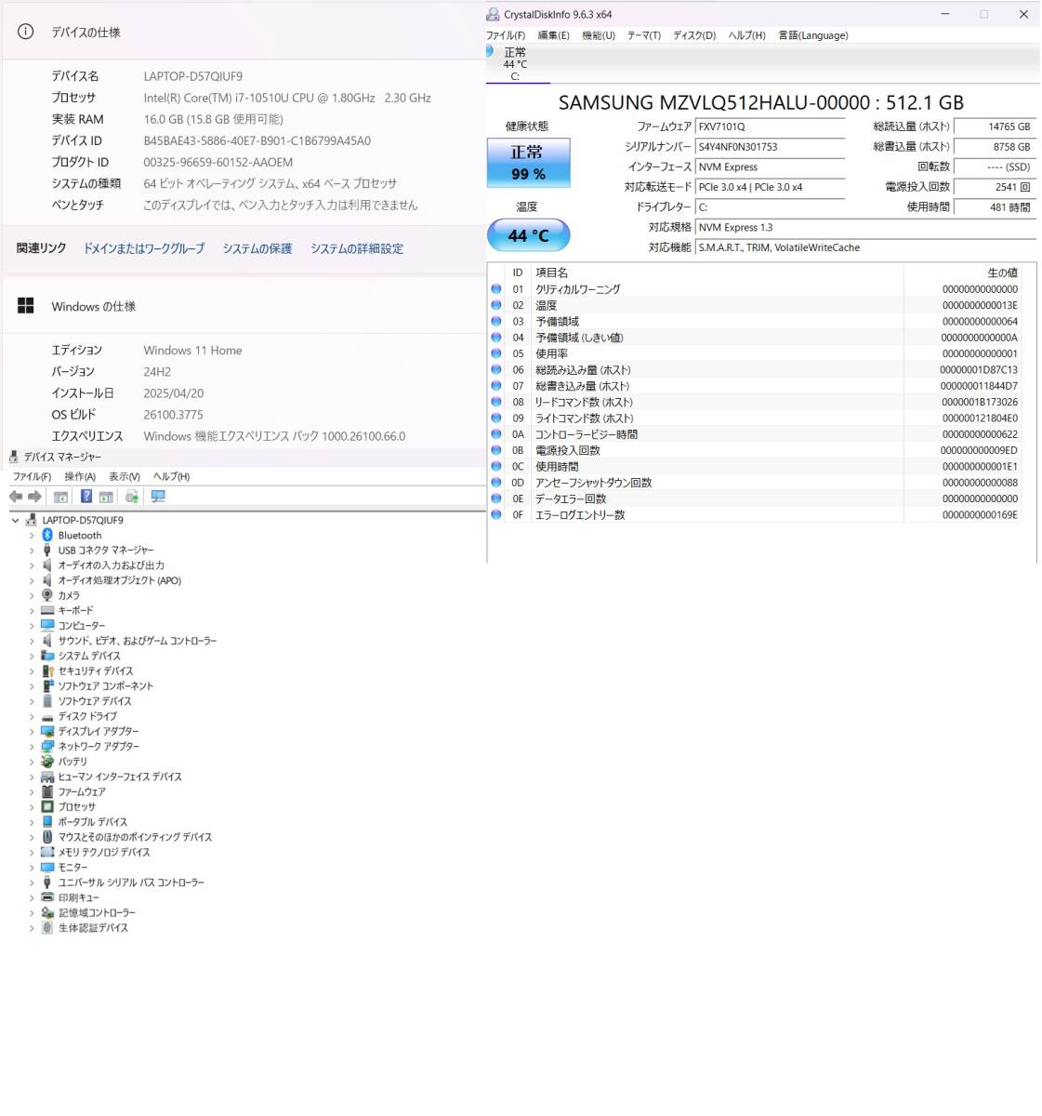Open CrystalDiskInfo 言語(Language) menu
This screenshot has width=1042, height=1116.
pyautogui.click(x=813, y=35)
